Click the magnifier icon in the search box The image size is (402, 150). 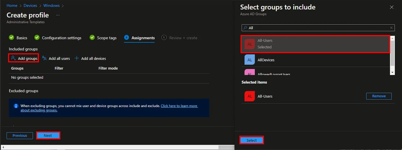tap(245, 28)
